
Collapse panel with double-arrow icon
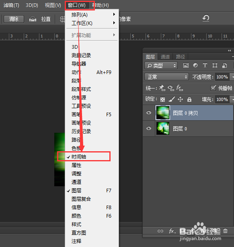pyautogui.click(x=229, y=50)
